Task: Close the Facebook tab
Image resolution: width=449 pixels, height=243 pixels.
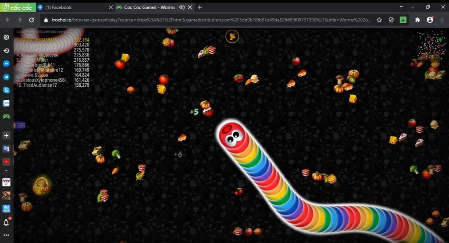Action: pos(111,7)
